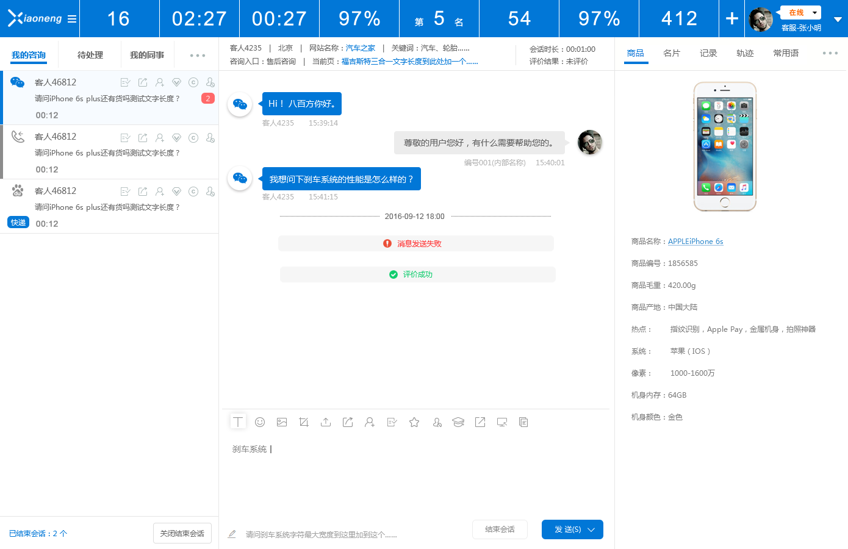
Task: Show more conversation tabs via left ellipsis
Action: [197, 56]
